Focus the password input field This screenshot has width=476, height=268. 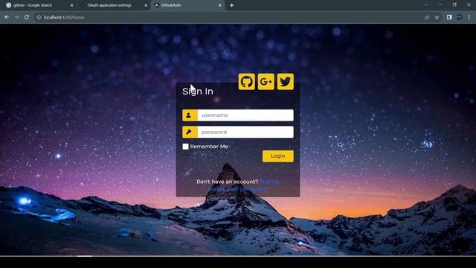tap(245, 132)
